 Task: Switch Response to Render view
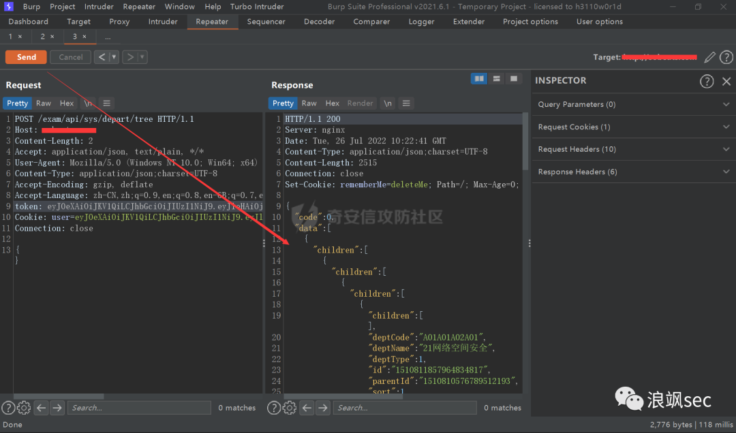[360, 103]
